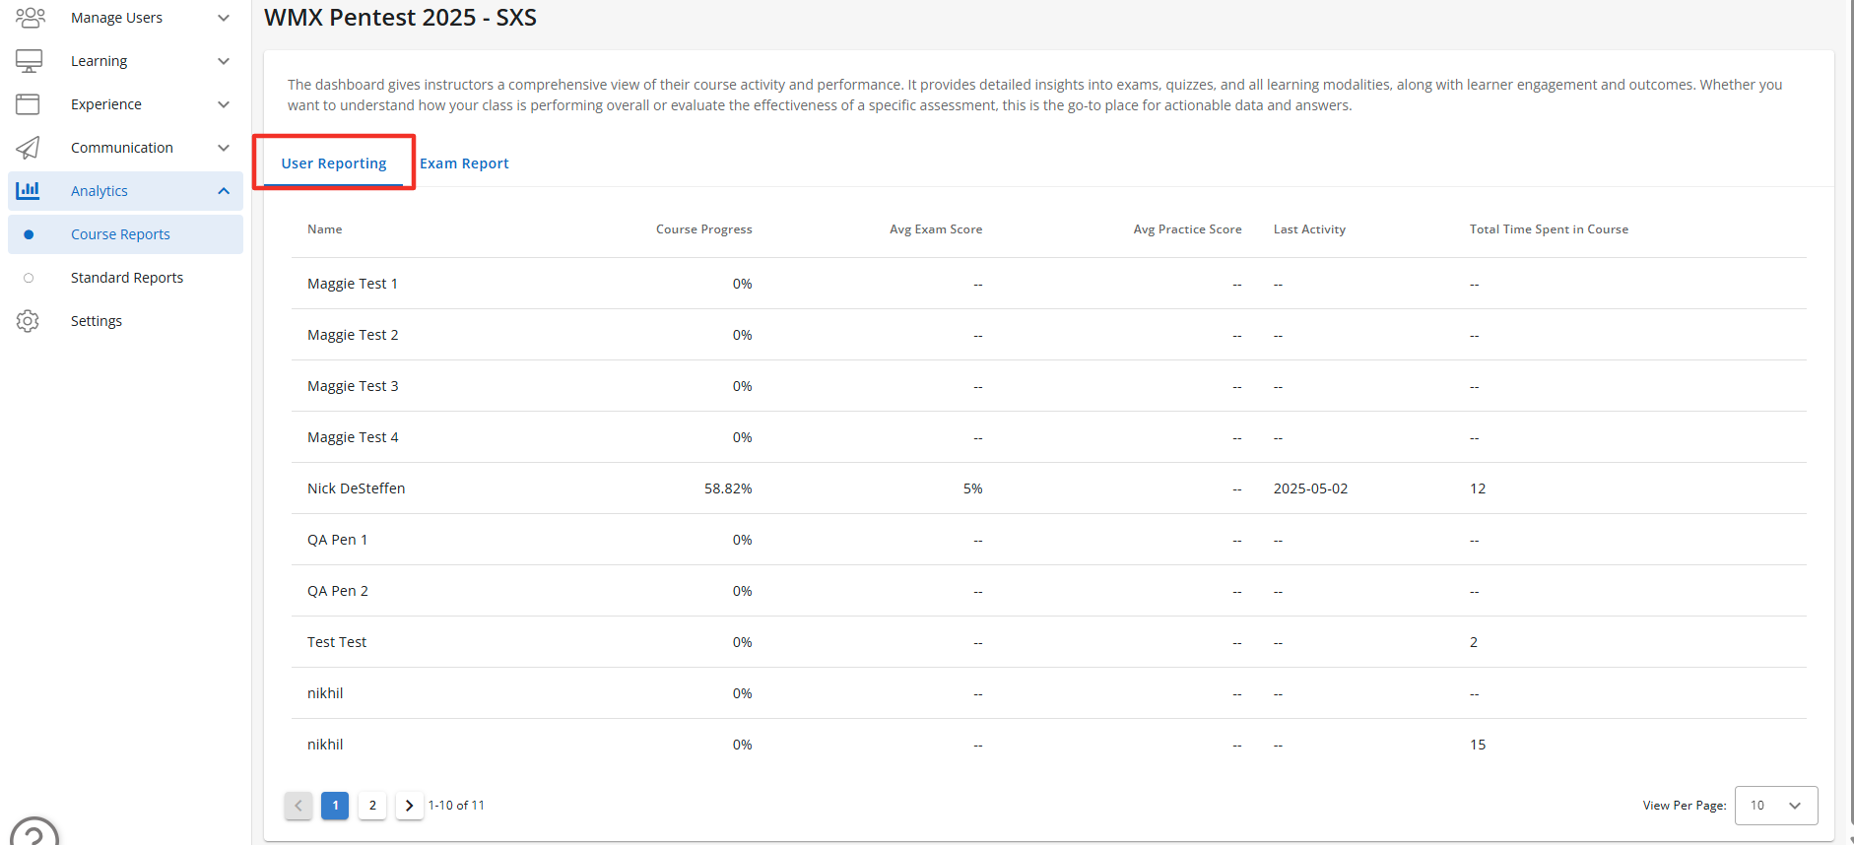Expand the Manage Users chevron
The image size is (1854, 845).
pyautogui.click(x=224, y=18)
